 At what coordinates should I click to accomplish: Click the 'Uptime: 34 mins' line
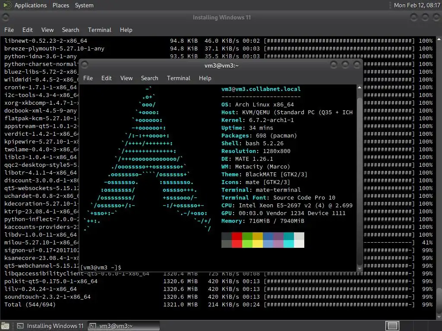point(247,128)
